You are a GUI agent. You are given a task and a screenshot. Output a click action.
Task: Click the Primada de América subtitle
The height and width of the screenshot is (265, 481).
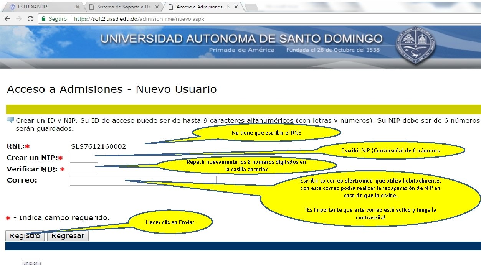(242, 50)
